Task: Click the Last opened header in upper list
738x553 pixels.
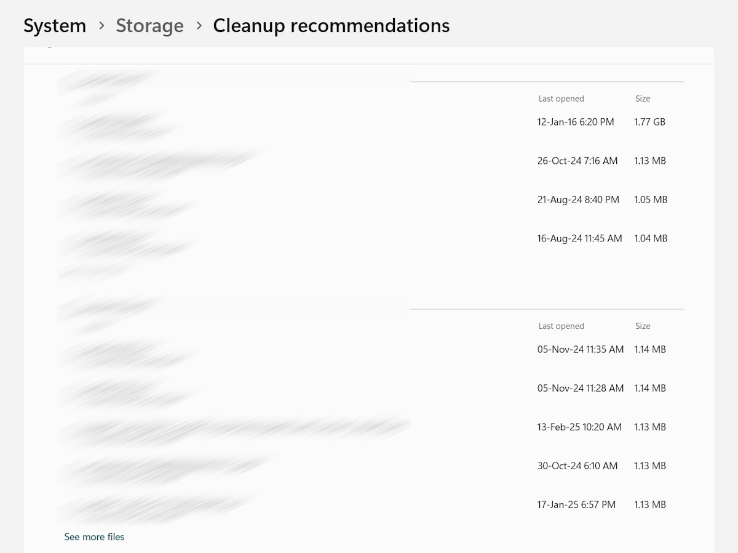Action: click(x=561, y=99)
